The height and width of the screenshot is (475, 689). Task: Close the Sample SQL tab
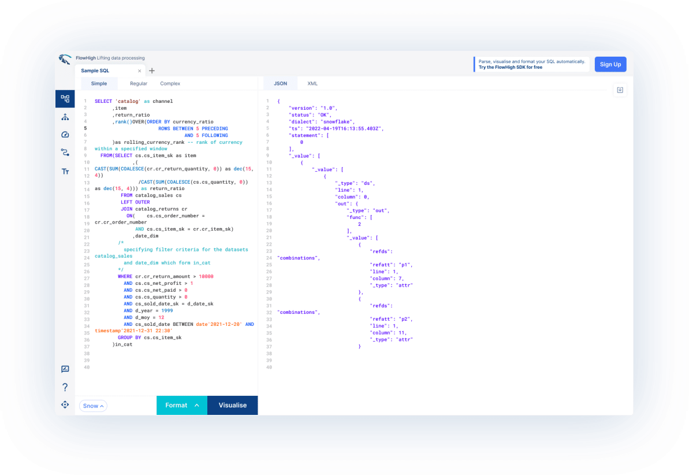139,71
